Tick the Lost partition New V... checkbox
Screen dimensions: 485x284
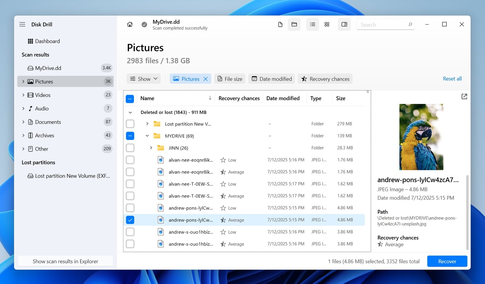point(130,124)
